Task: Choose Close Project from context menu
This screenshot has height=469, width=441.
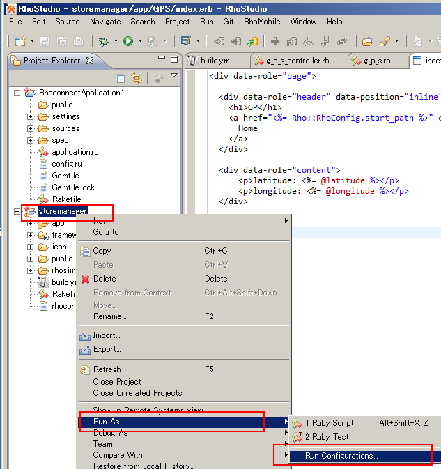Action: click(x=184, y=382)
